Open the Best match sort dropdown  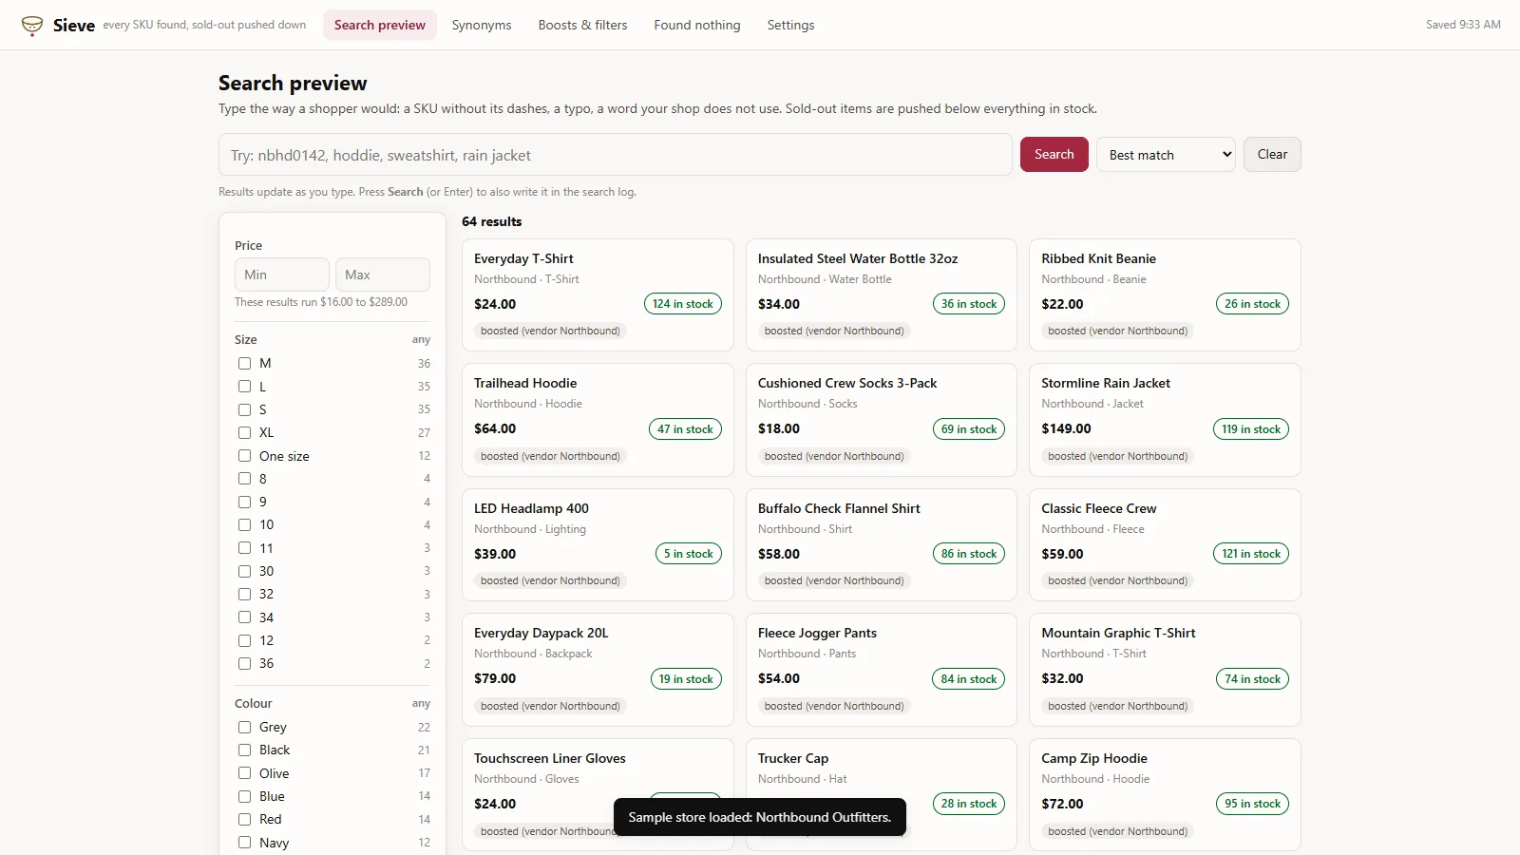(x=1166, y=155)
